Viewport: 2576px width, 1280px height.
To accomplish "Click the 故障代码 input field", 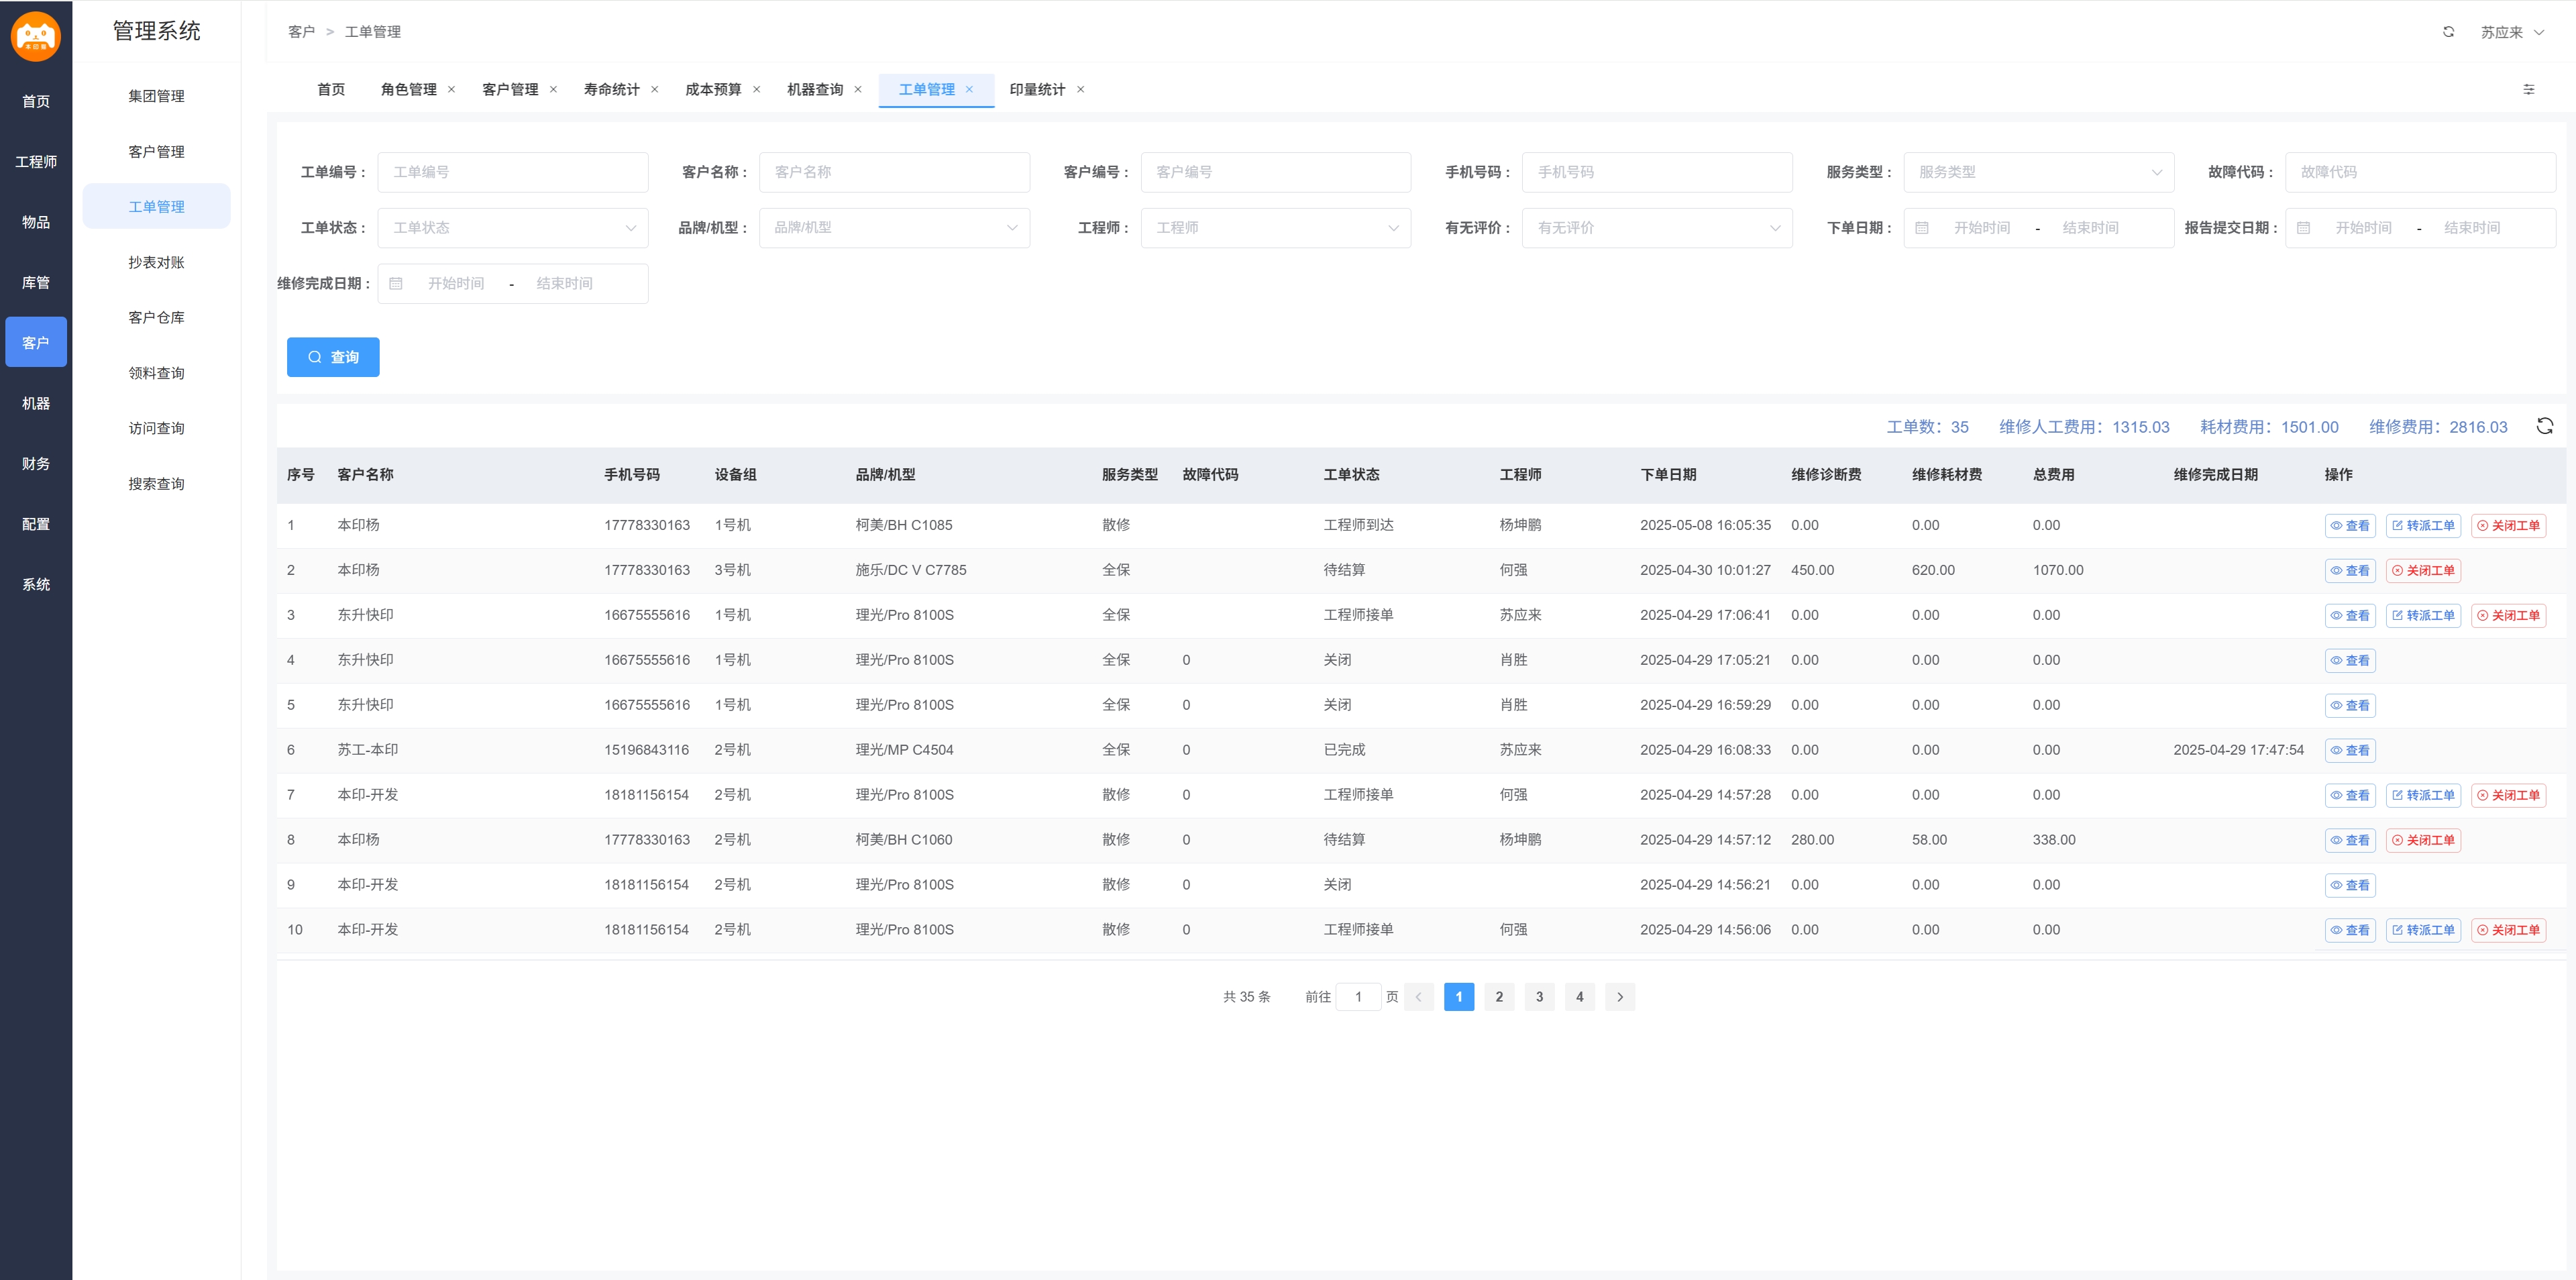I will tap(2420, 172).
